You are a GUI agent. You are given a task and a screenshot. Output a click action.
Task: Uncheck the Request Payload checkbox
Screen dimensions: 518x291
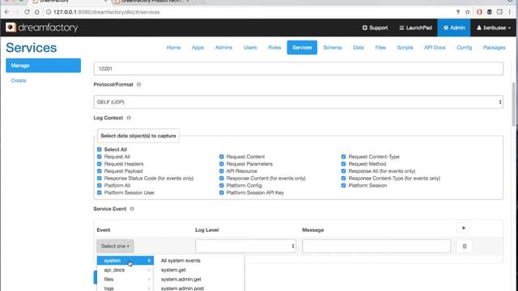(100, 171)
